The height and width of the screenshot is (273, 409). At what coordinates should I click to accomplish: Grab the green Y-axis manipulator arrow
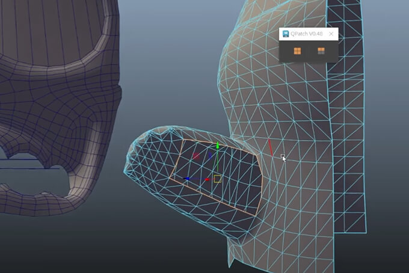(218, 146)
